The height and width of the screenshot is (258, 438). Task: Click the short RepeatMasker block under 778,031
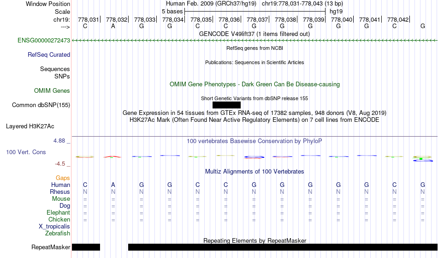[86, 247]
